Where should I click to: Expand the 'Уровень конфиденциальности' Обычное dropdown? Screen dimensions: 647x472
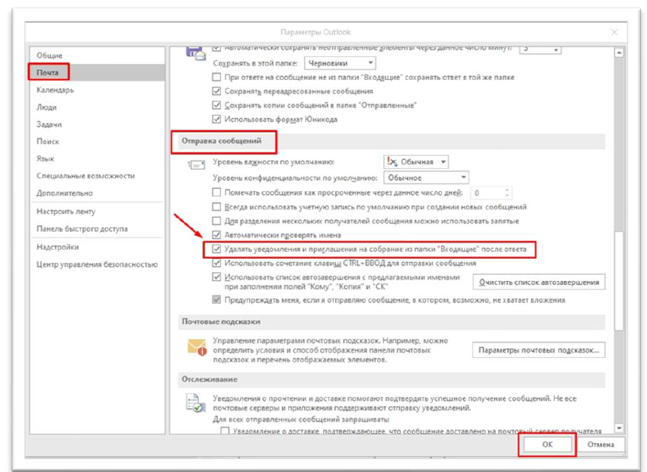tap(415, 177)
